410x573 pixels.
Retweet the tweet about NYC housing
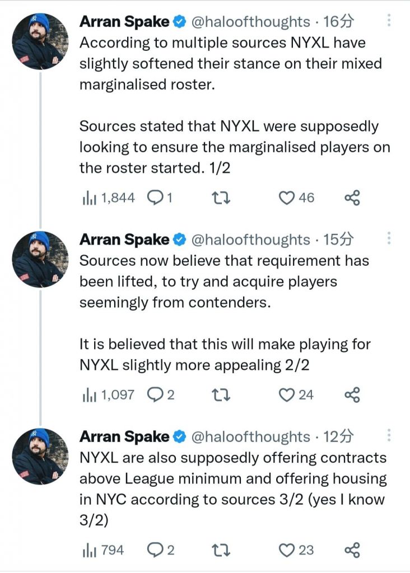click(x=222, y=550)
